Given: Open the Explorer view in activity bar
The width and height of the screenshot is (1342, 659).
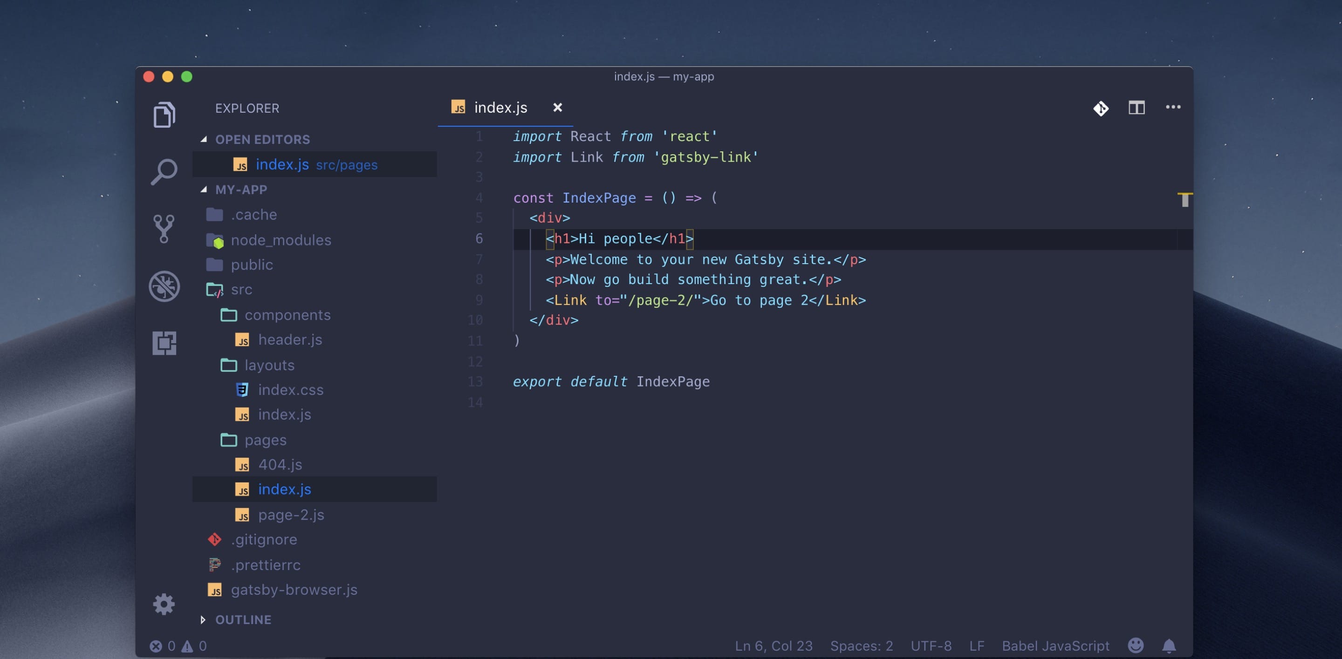Looking at the screenshot, I should pyautogui.click(x=164, y=115).
